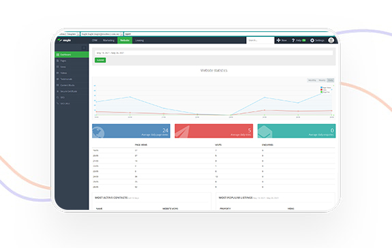Click the date range input field

(x=214, y=53)
